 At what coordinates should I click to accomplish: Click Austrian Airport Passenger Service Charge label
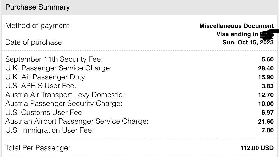[x=77, y=121]
